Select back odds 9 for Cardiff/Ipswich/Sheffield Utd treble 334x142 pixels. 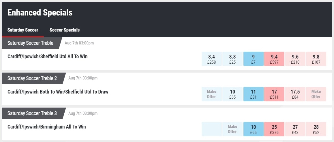(x=253, y=59)
